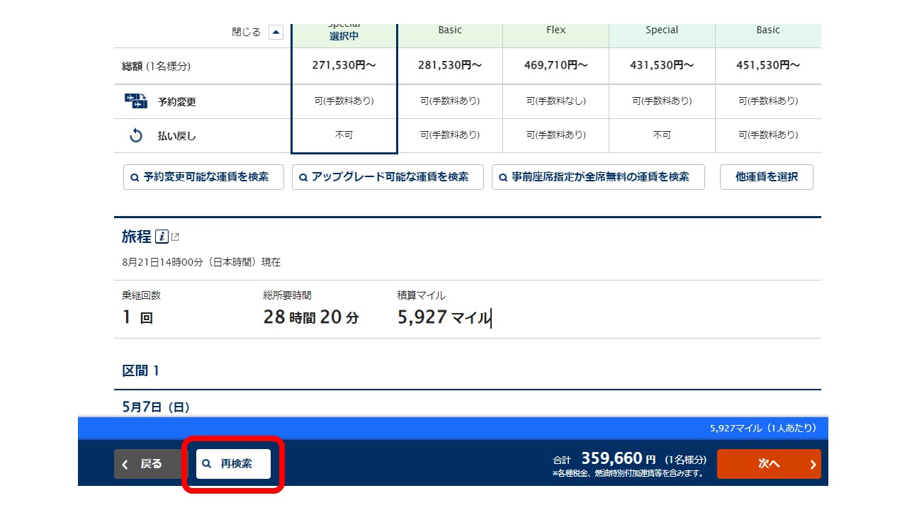Select Basic fare priced 451,530円
Viewport: 907px width, 510px height.
768,65
